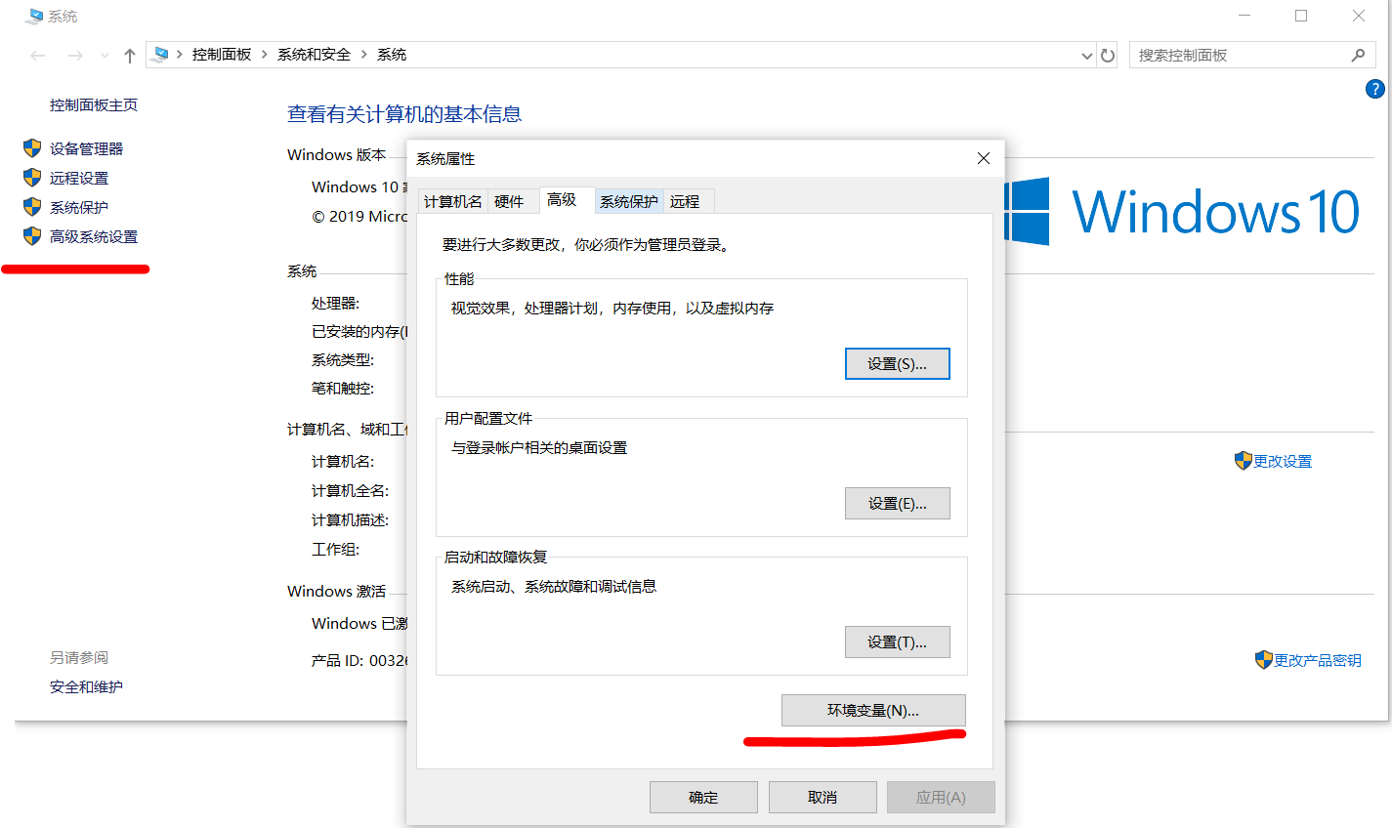Click the shield icon beside 高级系统设置

tap(32, 236)
